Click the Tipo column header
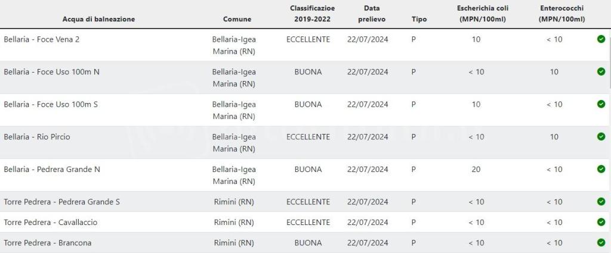 click(419, 19)
